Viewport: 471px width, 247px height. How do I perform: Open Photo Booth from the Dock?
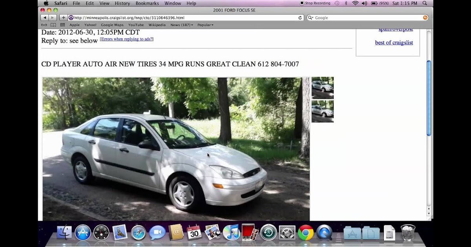click(x=250, y=232)
